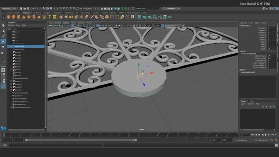
Task: Click the Maya logo icon
Action: point(3,128)
